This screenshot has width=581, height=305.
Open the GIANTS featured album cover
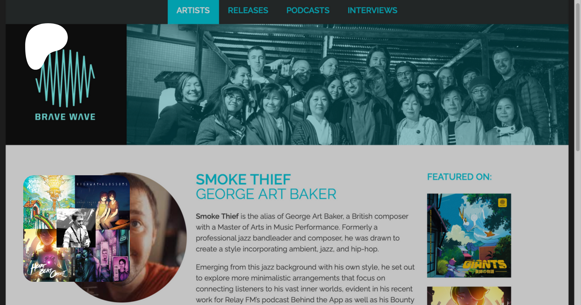click(x=469, y=236)
